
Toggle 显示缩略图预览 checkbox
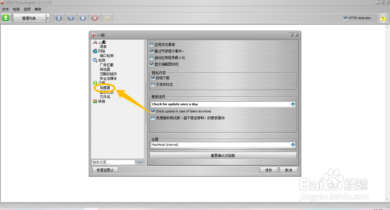tap(152, 64)
